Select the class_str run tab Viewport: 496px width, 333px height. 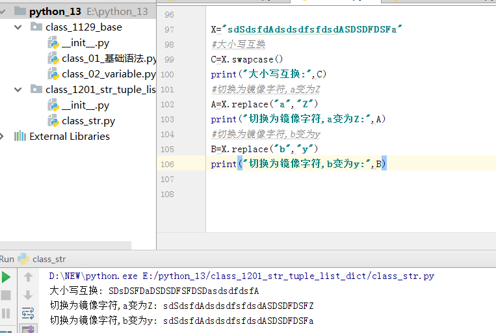click(49, 259)
